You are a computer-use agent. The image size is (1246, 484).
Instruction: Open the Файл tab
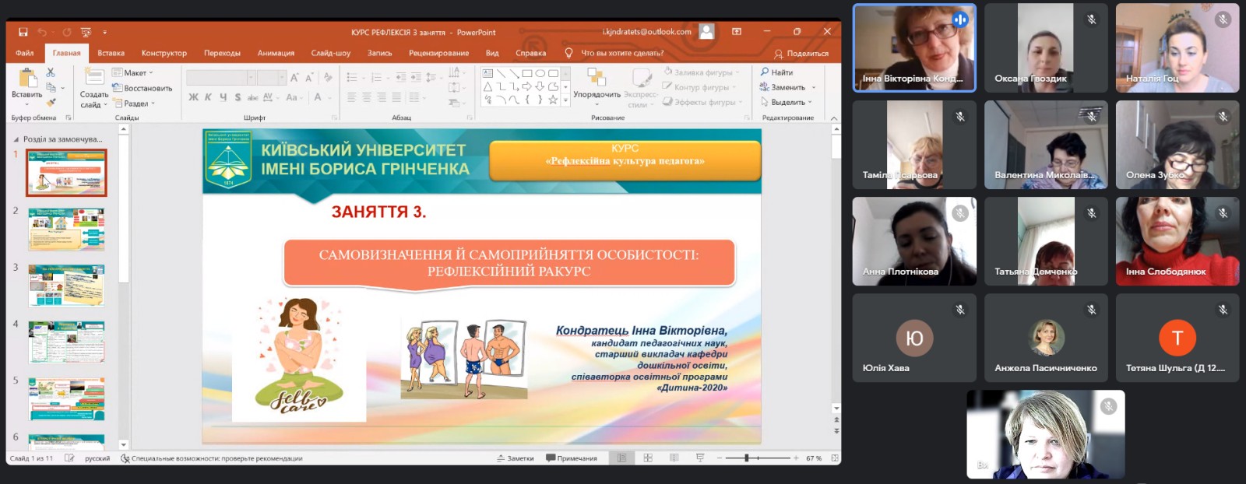[x=25, y=53]
